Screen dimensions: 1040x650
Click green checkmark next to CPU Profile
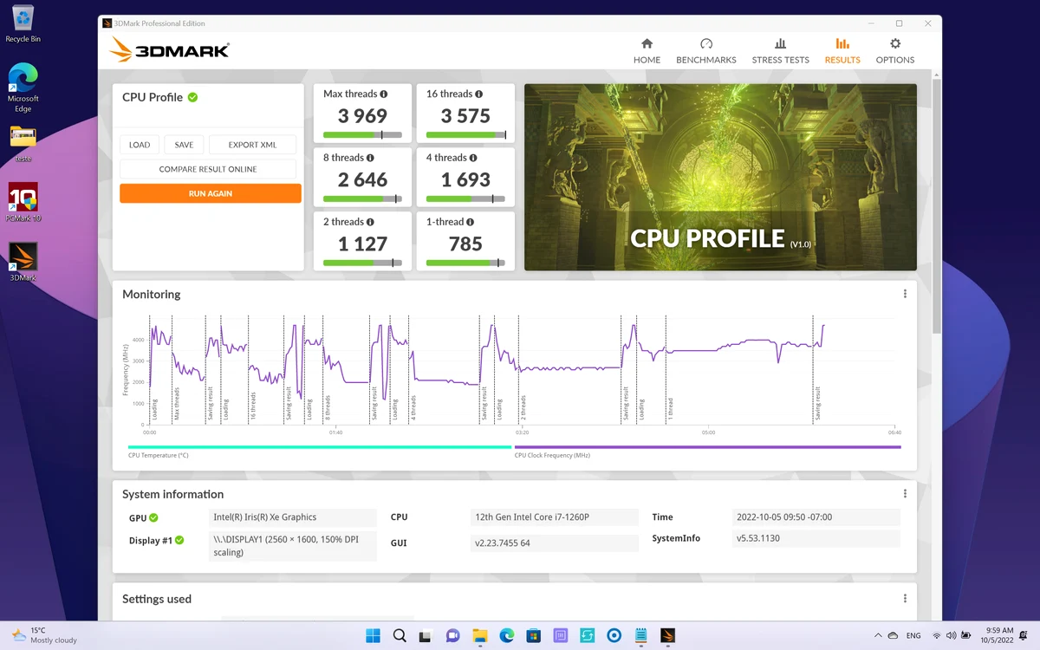pos(192,97)
